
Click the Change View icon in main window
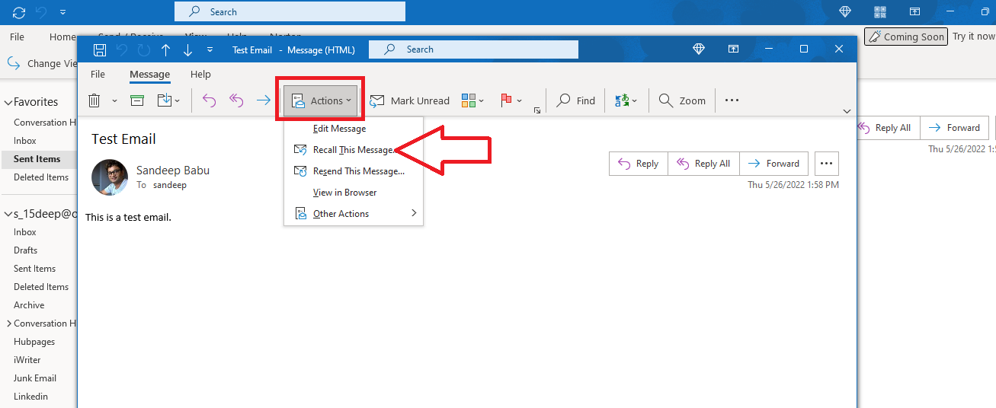pyautogui.click(x=14, y=63)
